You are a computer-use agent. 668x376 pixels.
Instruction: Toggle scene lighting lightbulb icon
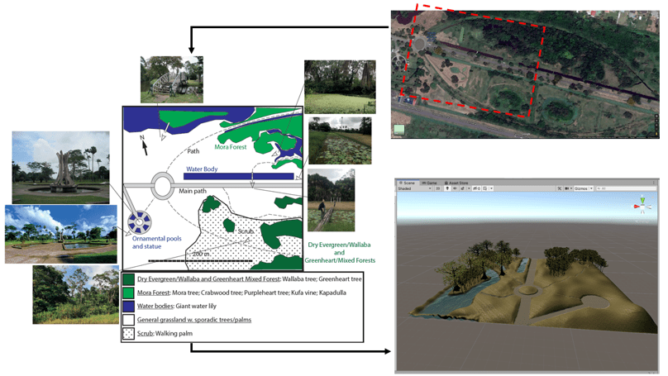(447, 188)
